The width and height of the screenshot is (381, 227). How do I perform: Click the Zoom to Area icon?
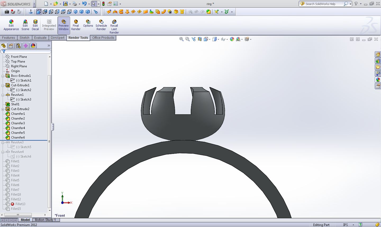point(188,39)
